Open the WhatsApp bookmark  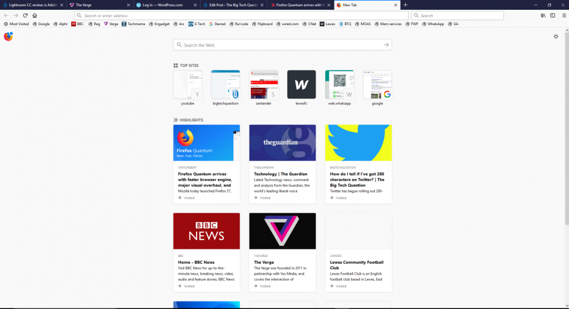433,24
